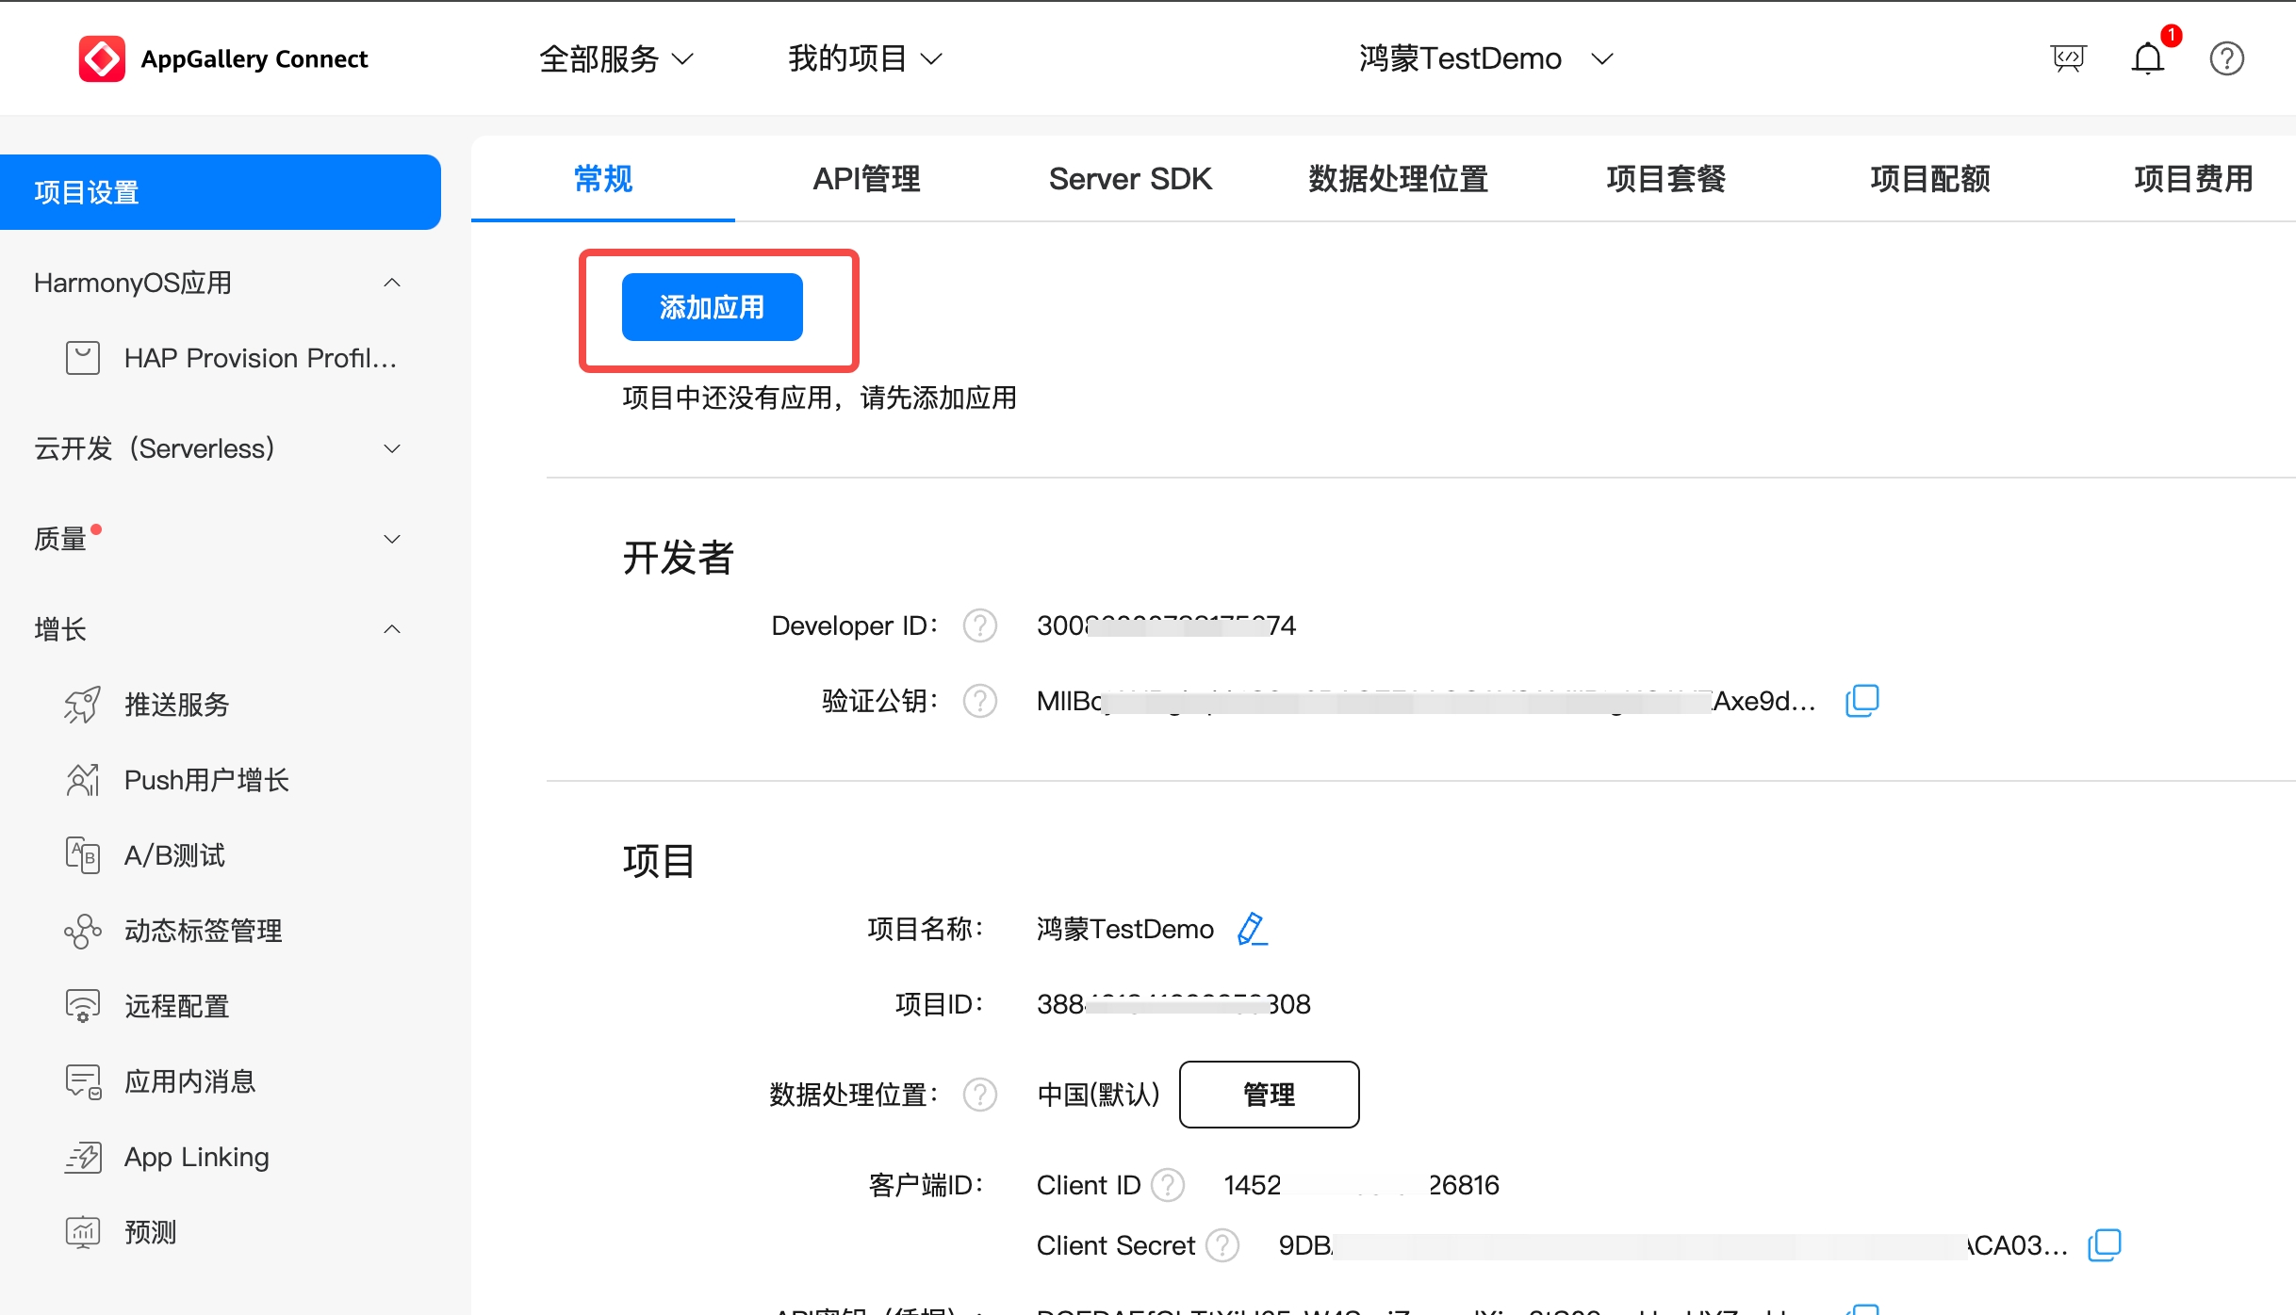Click the Push用户增长 icon

[x=83, y=780]
